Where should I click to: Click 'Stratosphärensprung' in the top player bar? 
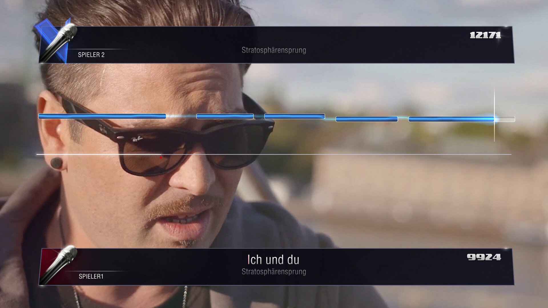[274, 50]
